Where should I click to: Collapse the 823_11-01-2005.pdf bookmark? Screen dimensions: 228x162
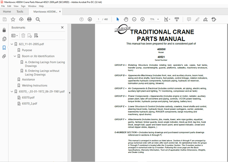point(15,44)
